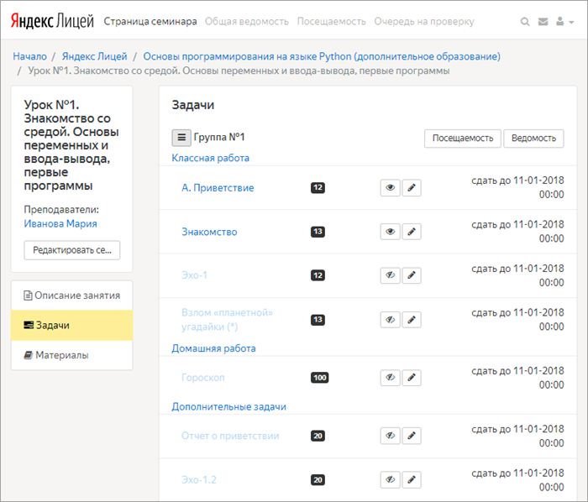
Task: Click the Задачи panel heading
Action: click(x=192, y=105)
